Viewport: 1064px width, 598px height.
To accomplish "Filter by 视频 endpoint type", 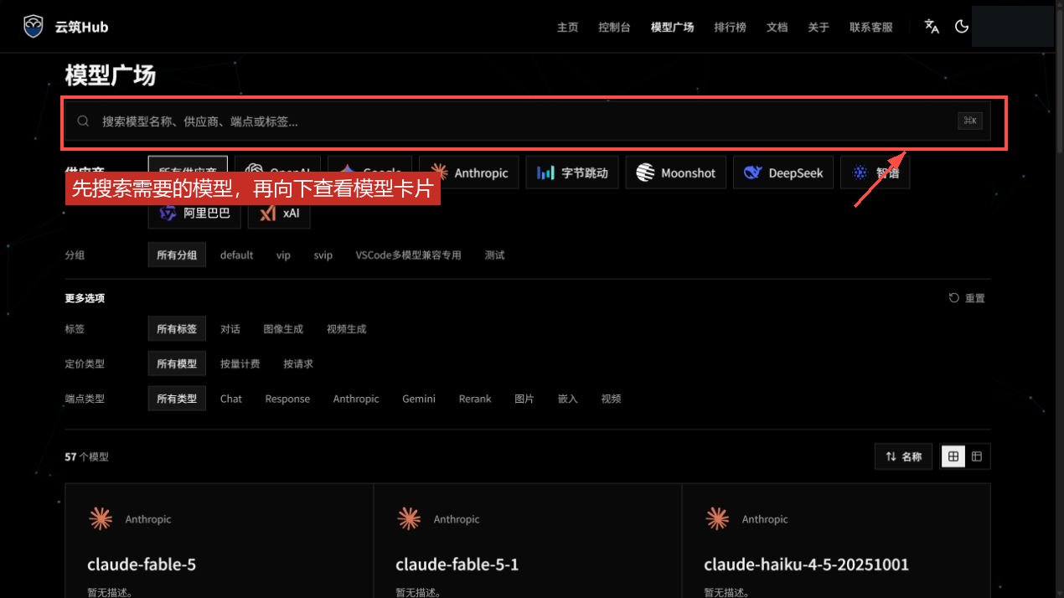I will (611, 399).
